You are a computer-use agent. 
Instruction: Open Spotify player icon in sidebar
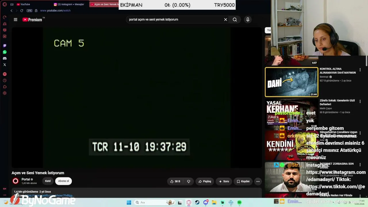pos(5,74)
